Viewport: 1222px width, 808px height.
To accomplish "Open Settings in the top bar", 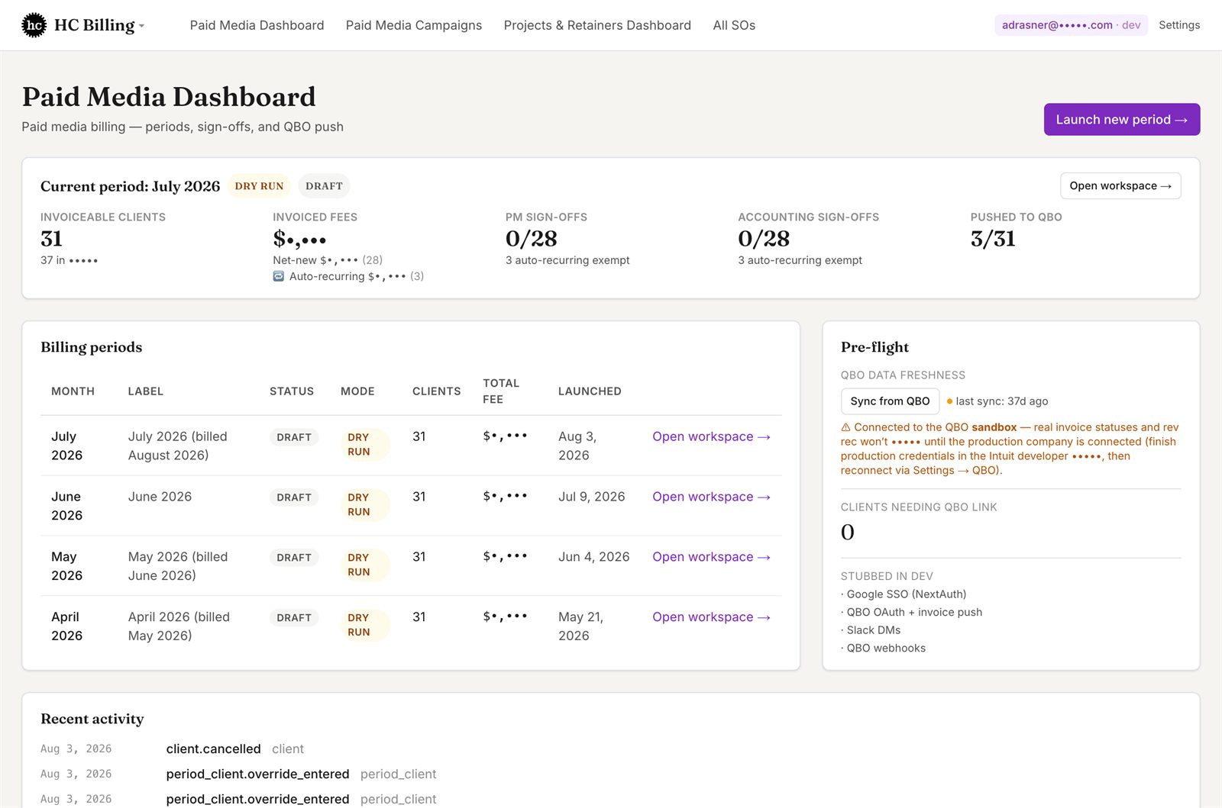I will point(1179,25).
